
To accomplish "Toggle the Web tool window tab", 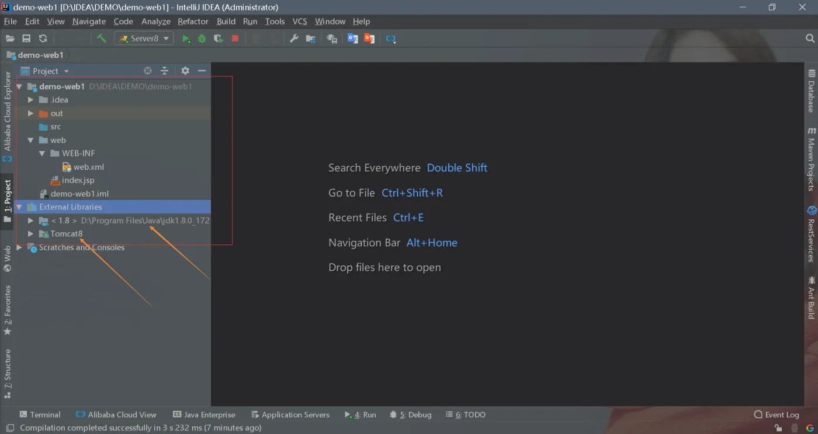I will click(x=7, y=259).
